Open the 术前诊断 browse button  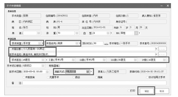coord(163,49)
